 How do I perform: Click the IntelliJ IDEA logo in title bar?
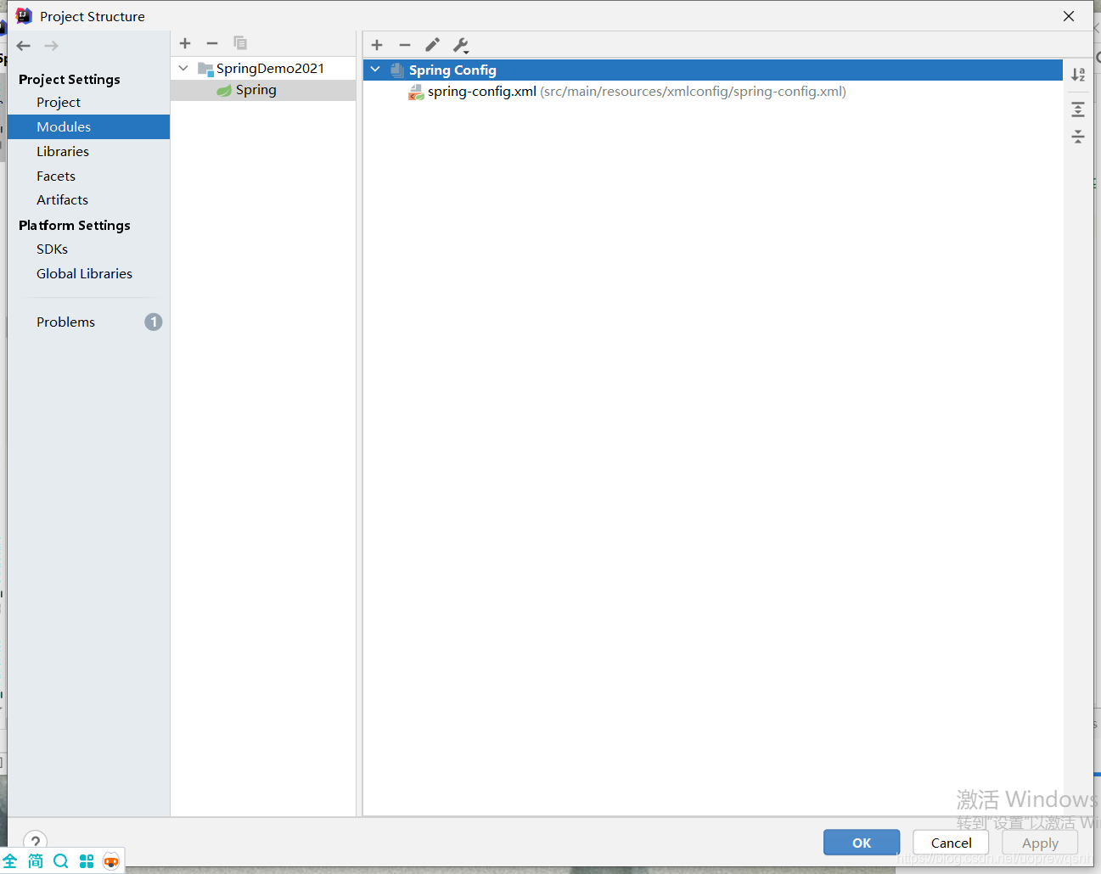[24, 16]
